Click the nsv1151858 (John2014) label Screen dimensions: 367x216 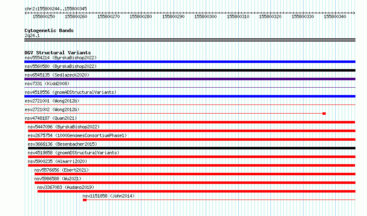point(108,196)
